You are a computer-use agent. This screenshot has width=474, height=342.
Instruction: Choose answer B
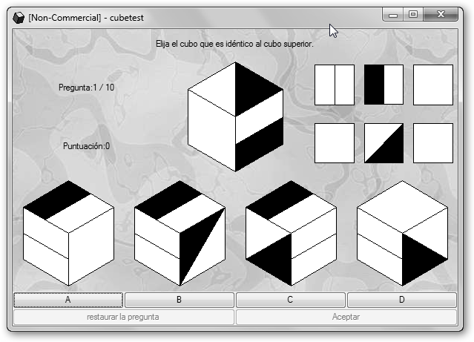click(179, 300)
